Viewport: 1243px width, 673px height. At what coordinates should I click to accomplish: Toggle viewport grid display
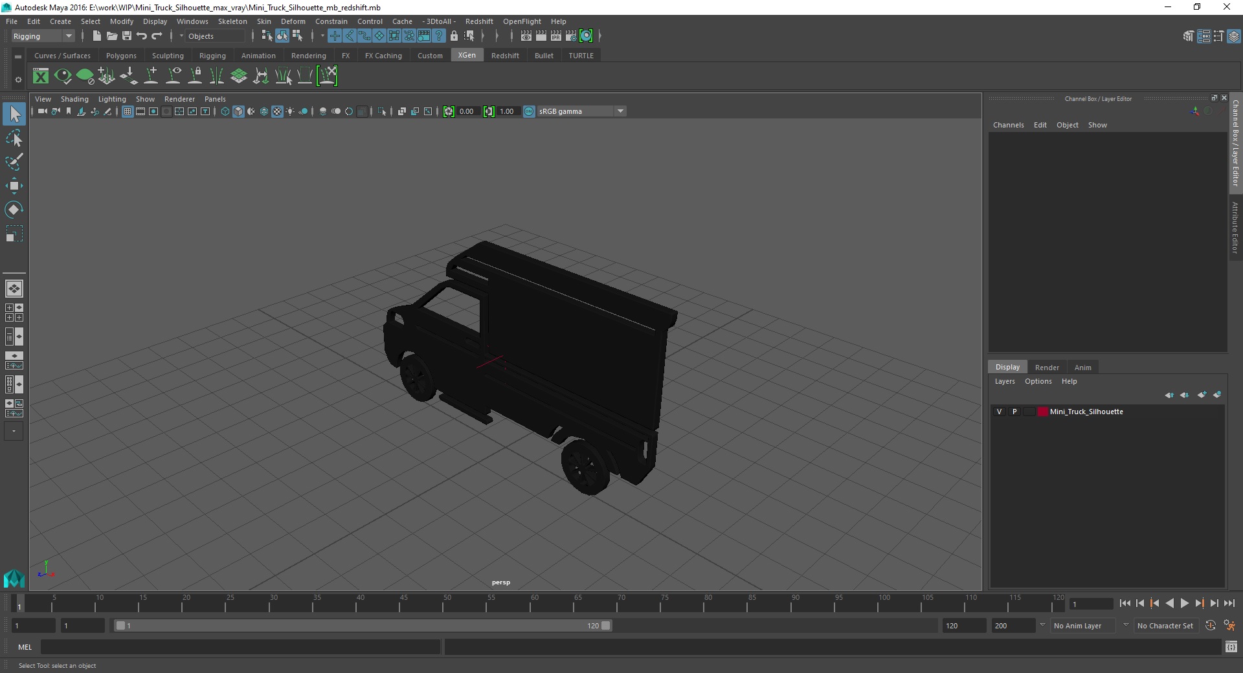[128, 111]
